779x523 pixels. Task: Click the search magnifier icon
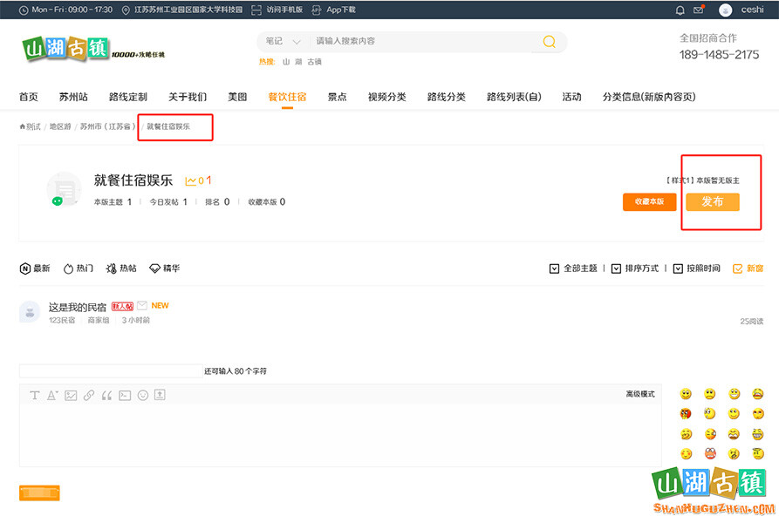pos(549,42)
